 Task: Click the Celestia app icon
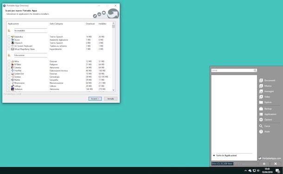pos(13,67)
